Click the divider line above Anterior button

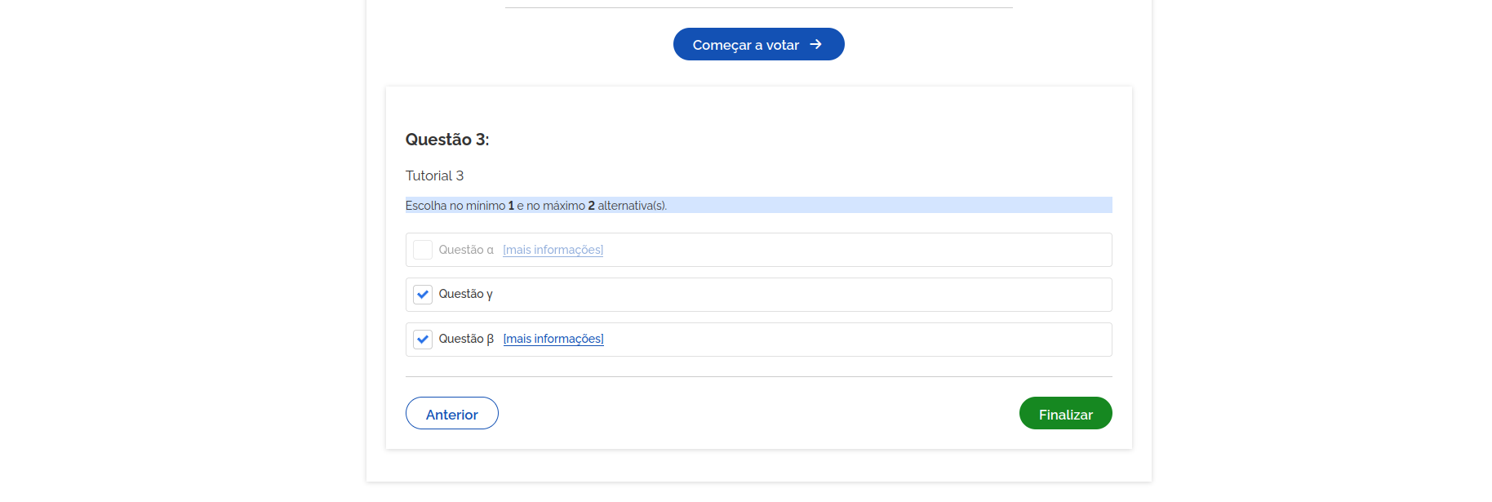coord(759,376)
